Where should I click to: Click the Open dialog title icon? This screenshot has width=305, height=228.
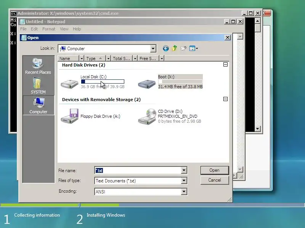pyautogui.click(x=24, y=38)
